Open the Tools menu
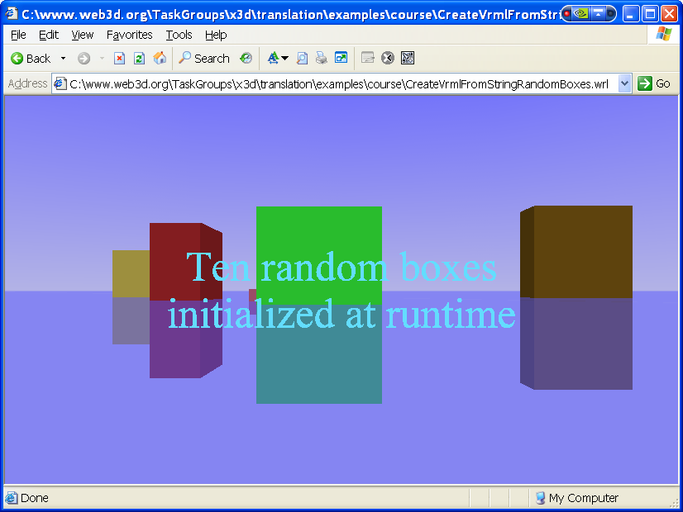This screenshot has width=683, height=512. [179, 35]
